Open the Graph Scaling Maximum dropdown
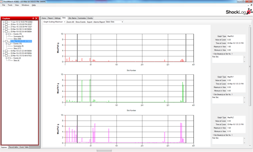 click(x=65, y=22)
